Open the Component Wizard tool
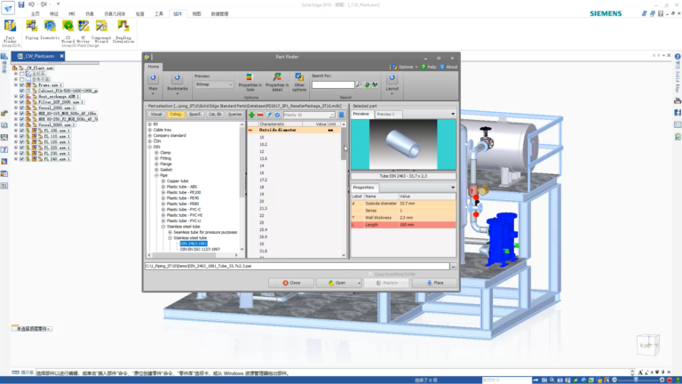Image resolution: width=682 pixels, height=384 pixels. pyautogui.click(x=101, y=31)
